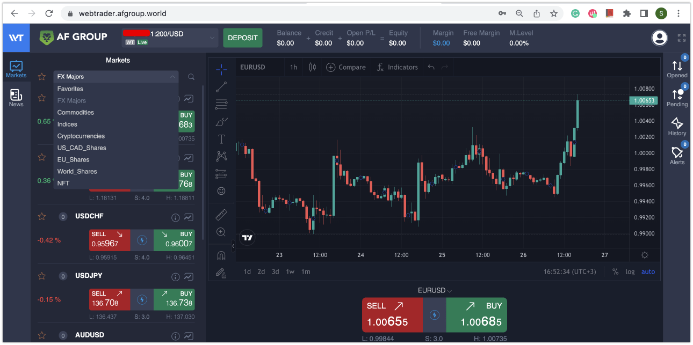The height and width of the screenshot is (345, 693).
Task: Expand the EURUSD symbol dropdown below the chart
Action: pos(435,290)
